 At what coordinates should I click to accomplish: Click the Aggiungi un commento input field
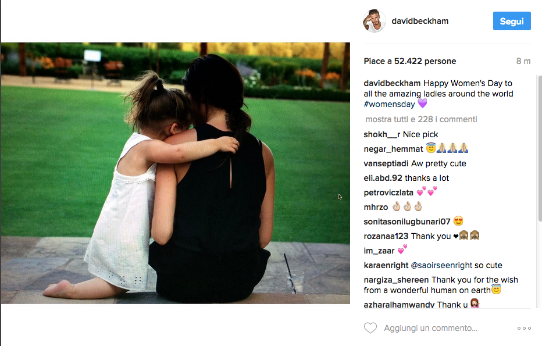[430, 328]
